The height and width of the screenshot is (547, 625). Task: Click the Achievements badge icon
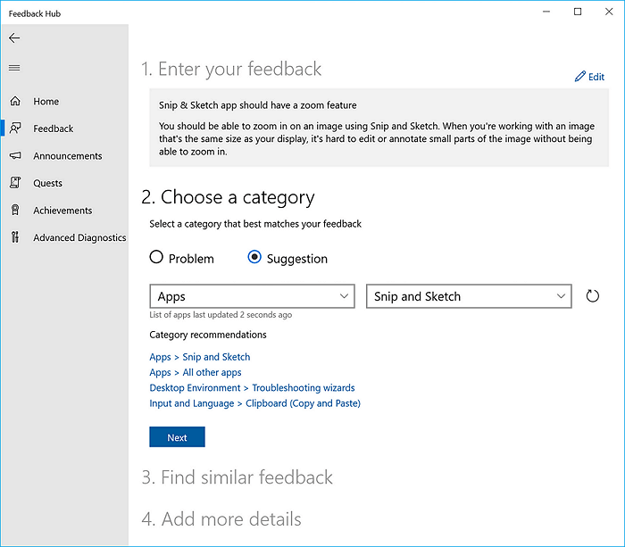[15, 211]
